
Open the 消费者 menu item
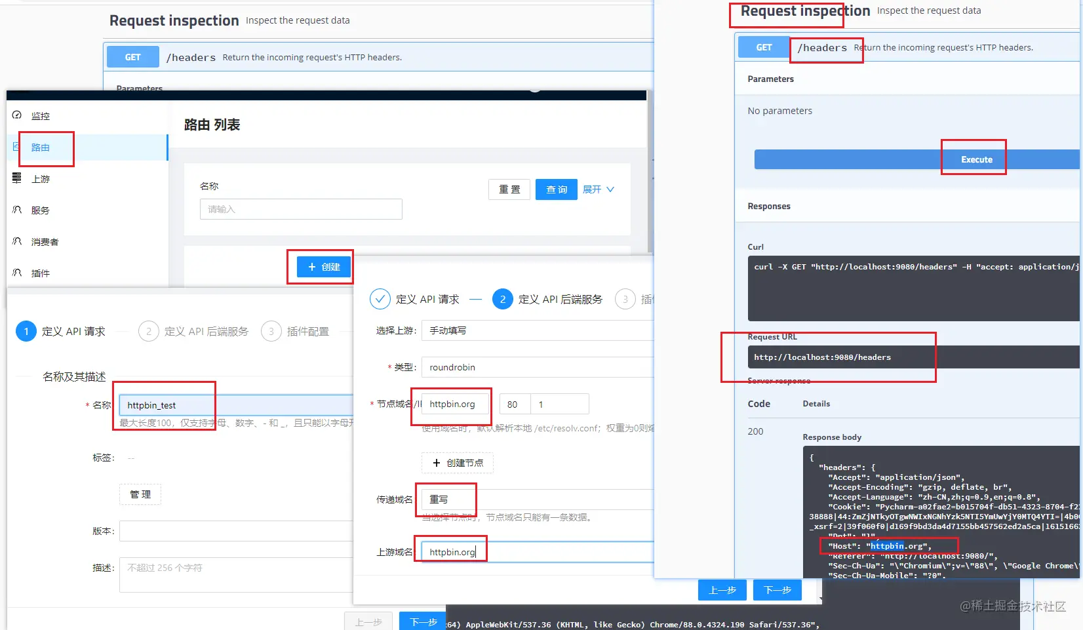45,242
